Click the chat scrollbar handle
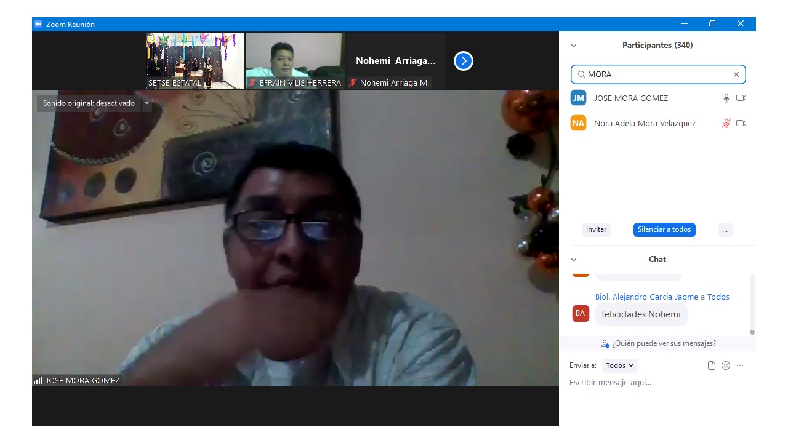This screenshot has height=443, width=788. click(752, 332)
